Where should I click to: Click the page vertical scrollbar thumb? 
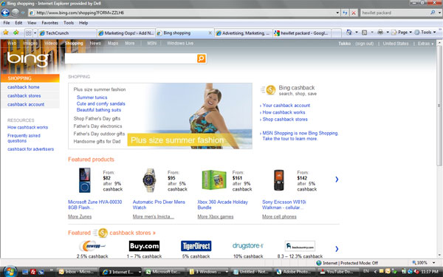point(439,106)
